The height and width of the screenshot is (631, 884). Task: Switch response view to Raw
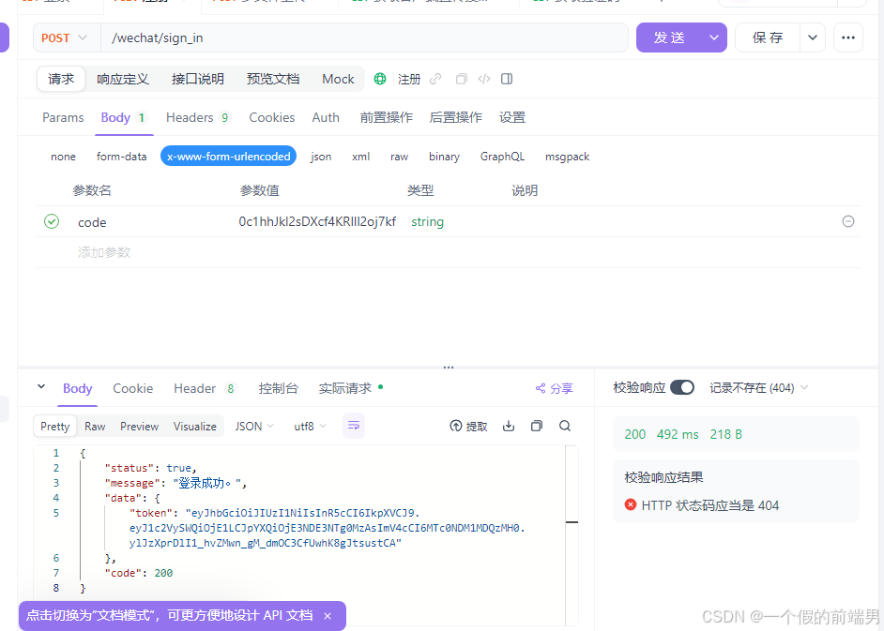click(95, 427)
